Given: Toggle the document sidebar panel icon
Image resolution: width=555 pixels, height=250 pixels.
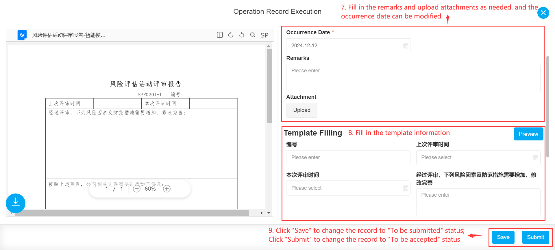Looking at the screenshot, I should 220,35.
